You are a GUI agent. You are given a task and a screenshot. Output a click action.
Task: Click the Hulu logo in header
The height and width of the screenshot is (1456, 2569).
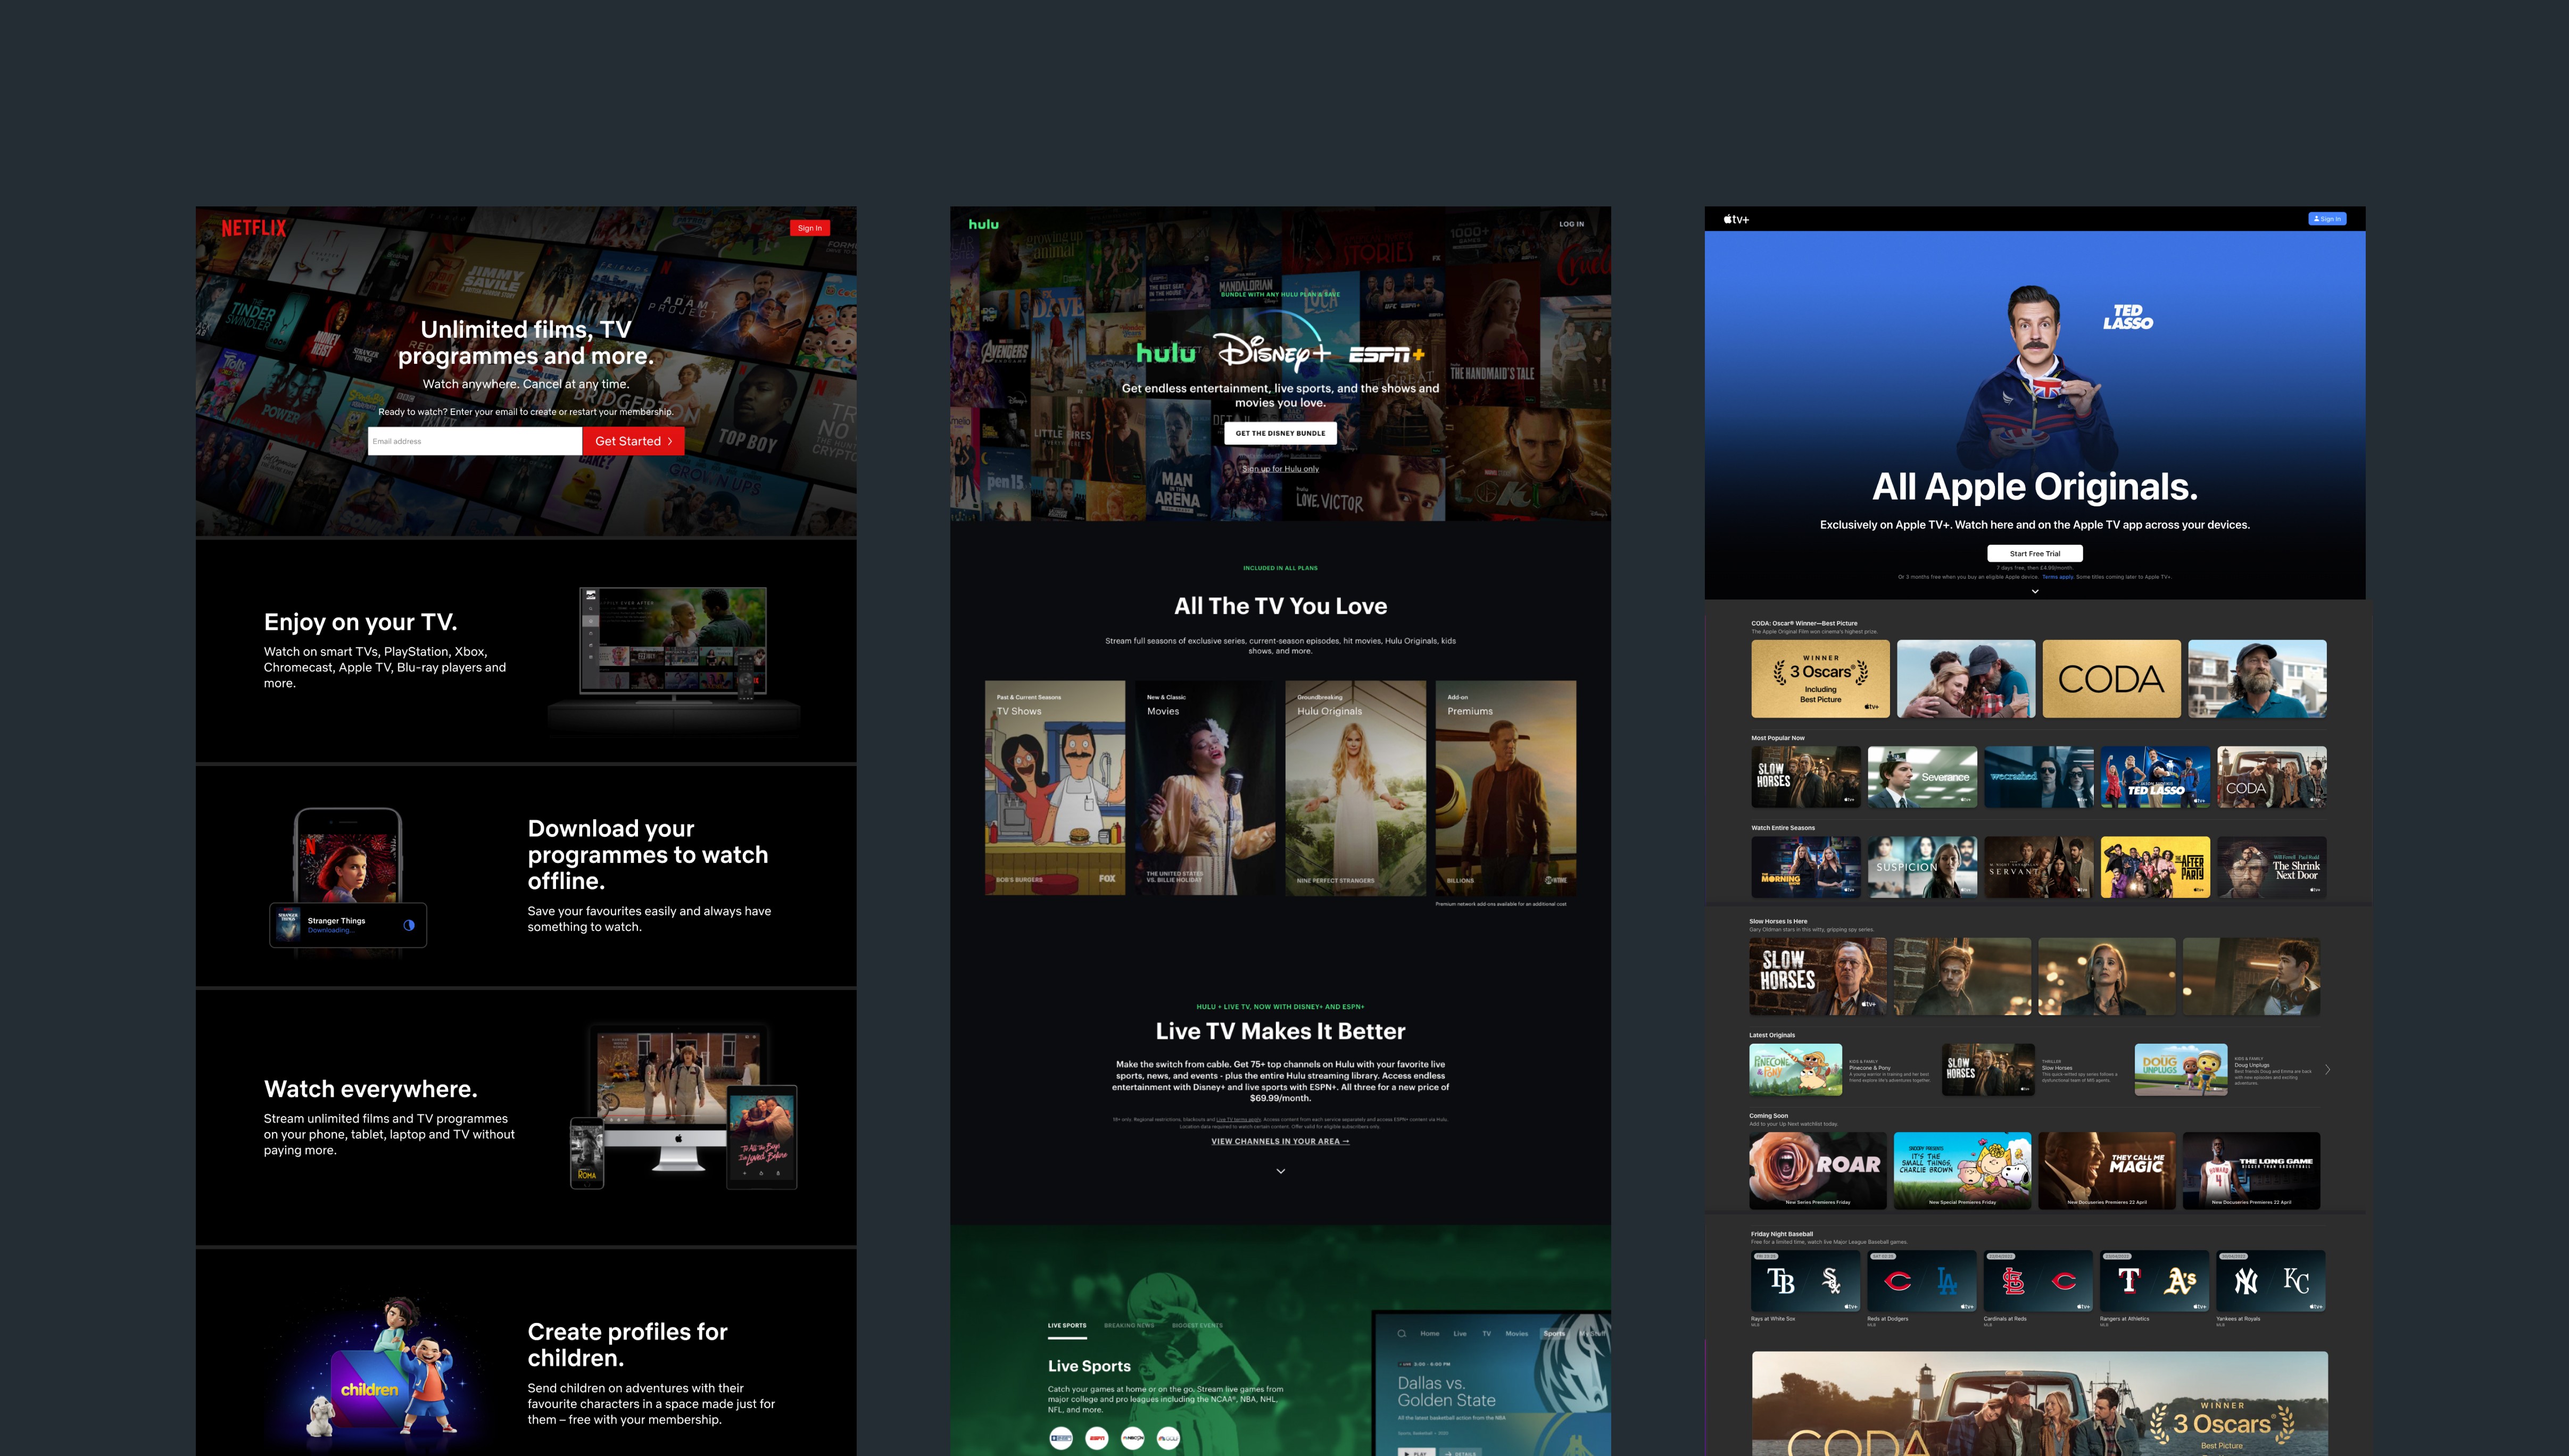[x=983, y=224]
